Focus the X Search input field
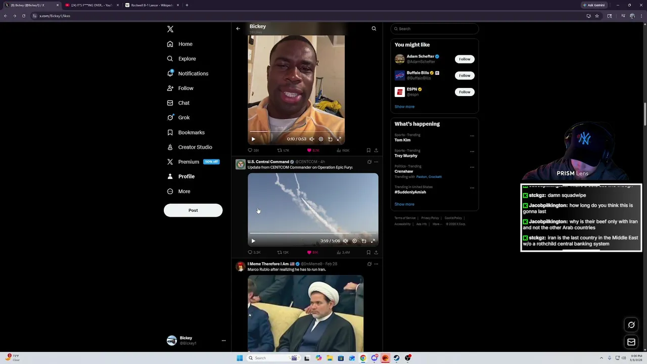Screen dimensions: 647x364 pos(434,29)
